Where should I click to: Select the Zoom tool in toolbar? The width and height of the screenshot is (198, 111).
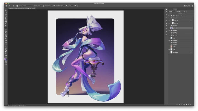6,53
